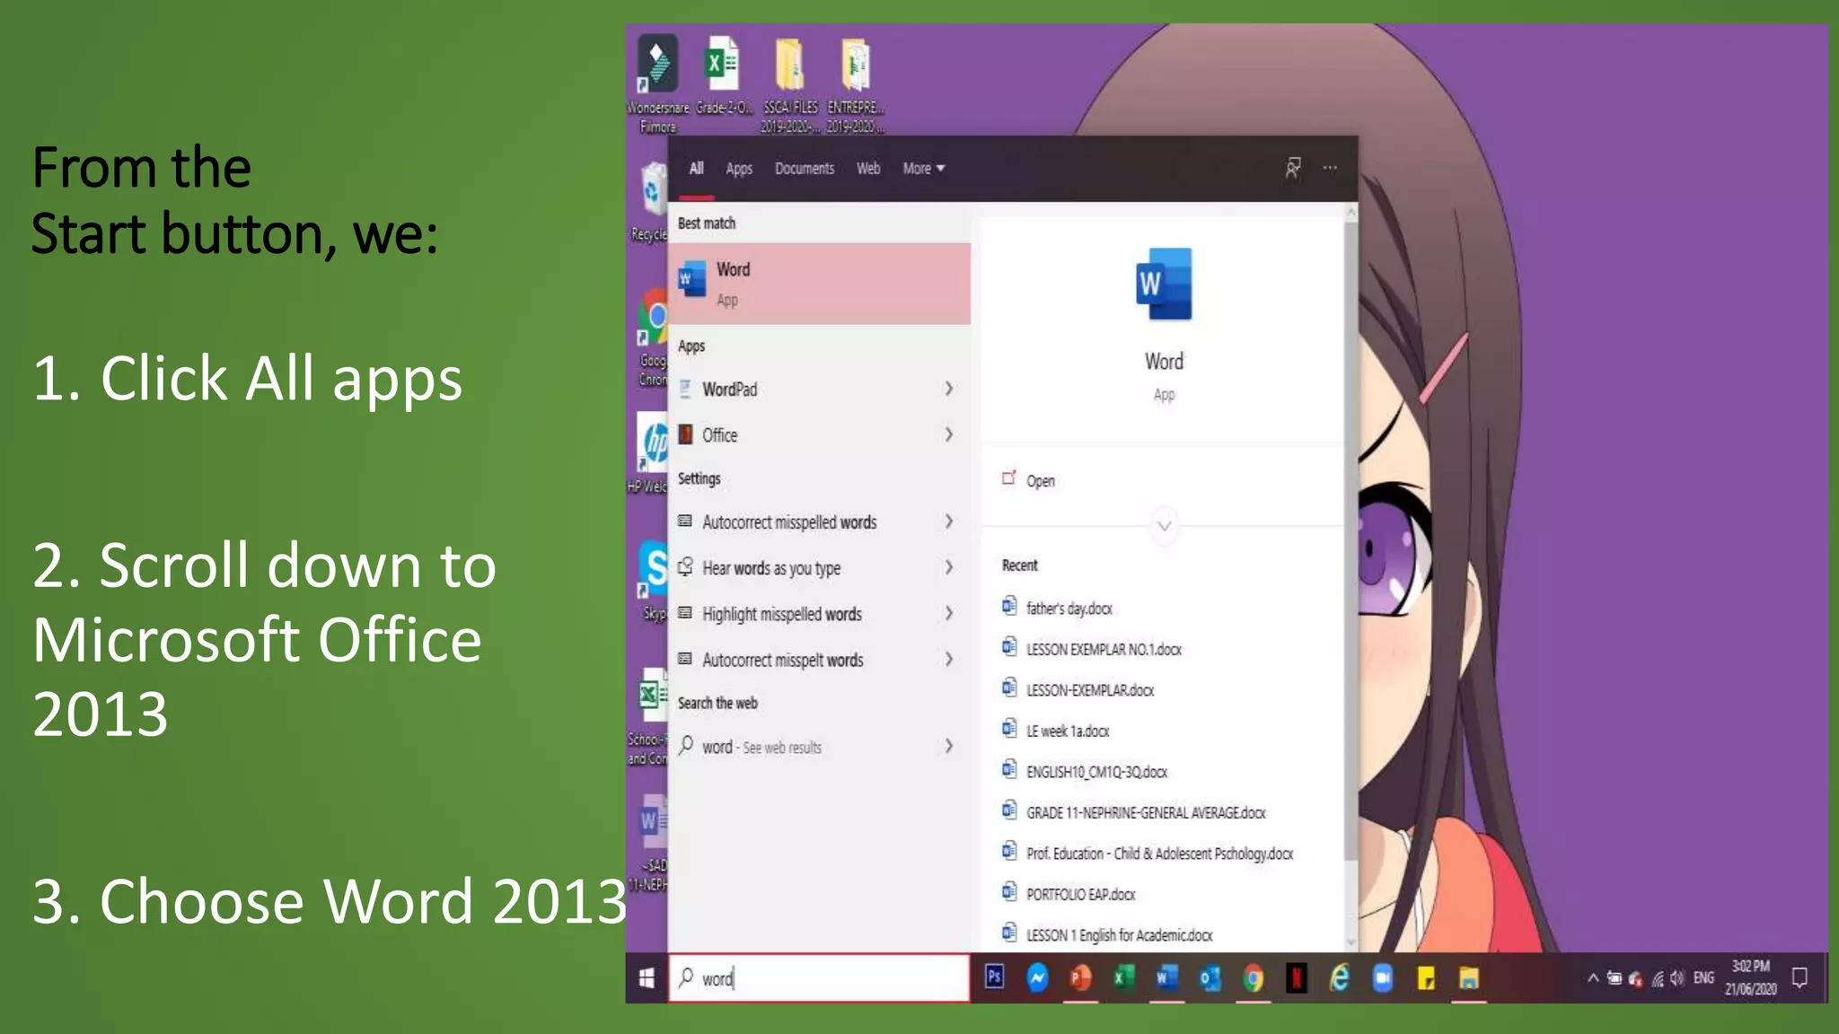Screen dimensions: 1839x1034
Task: Click the search results vertical scrollbar
Action: click(1350, 539)
